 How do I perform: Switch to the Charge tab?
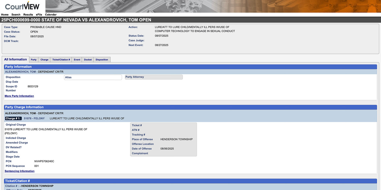44,59
